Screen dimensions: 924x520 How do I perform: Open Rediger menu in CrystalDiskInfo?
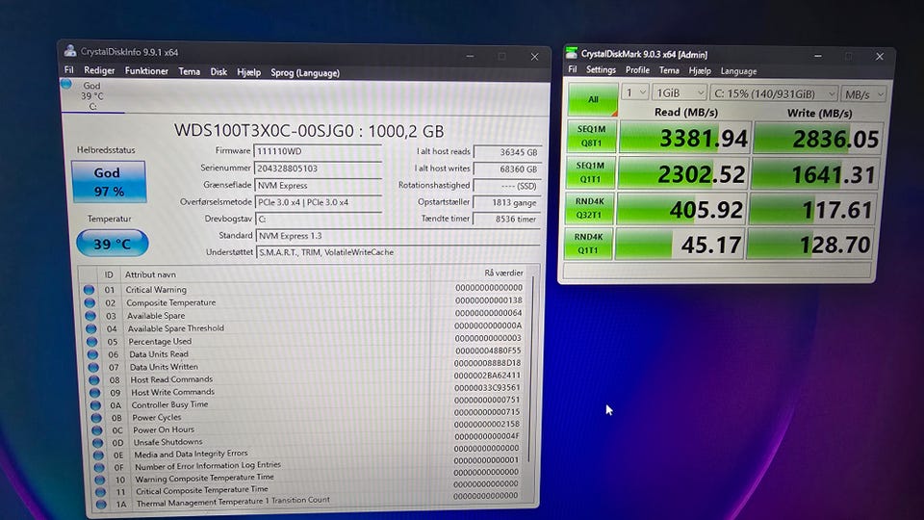(x=99, y=70)
